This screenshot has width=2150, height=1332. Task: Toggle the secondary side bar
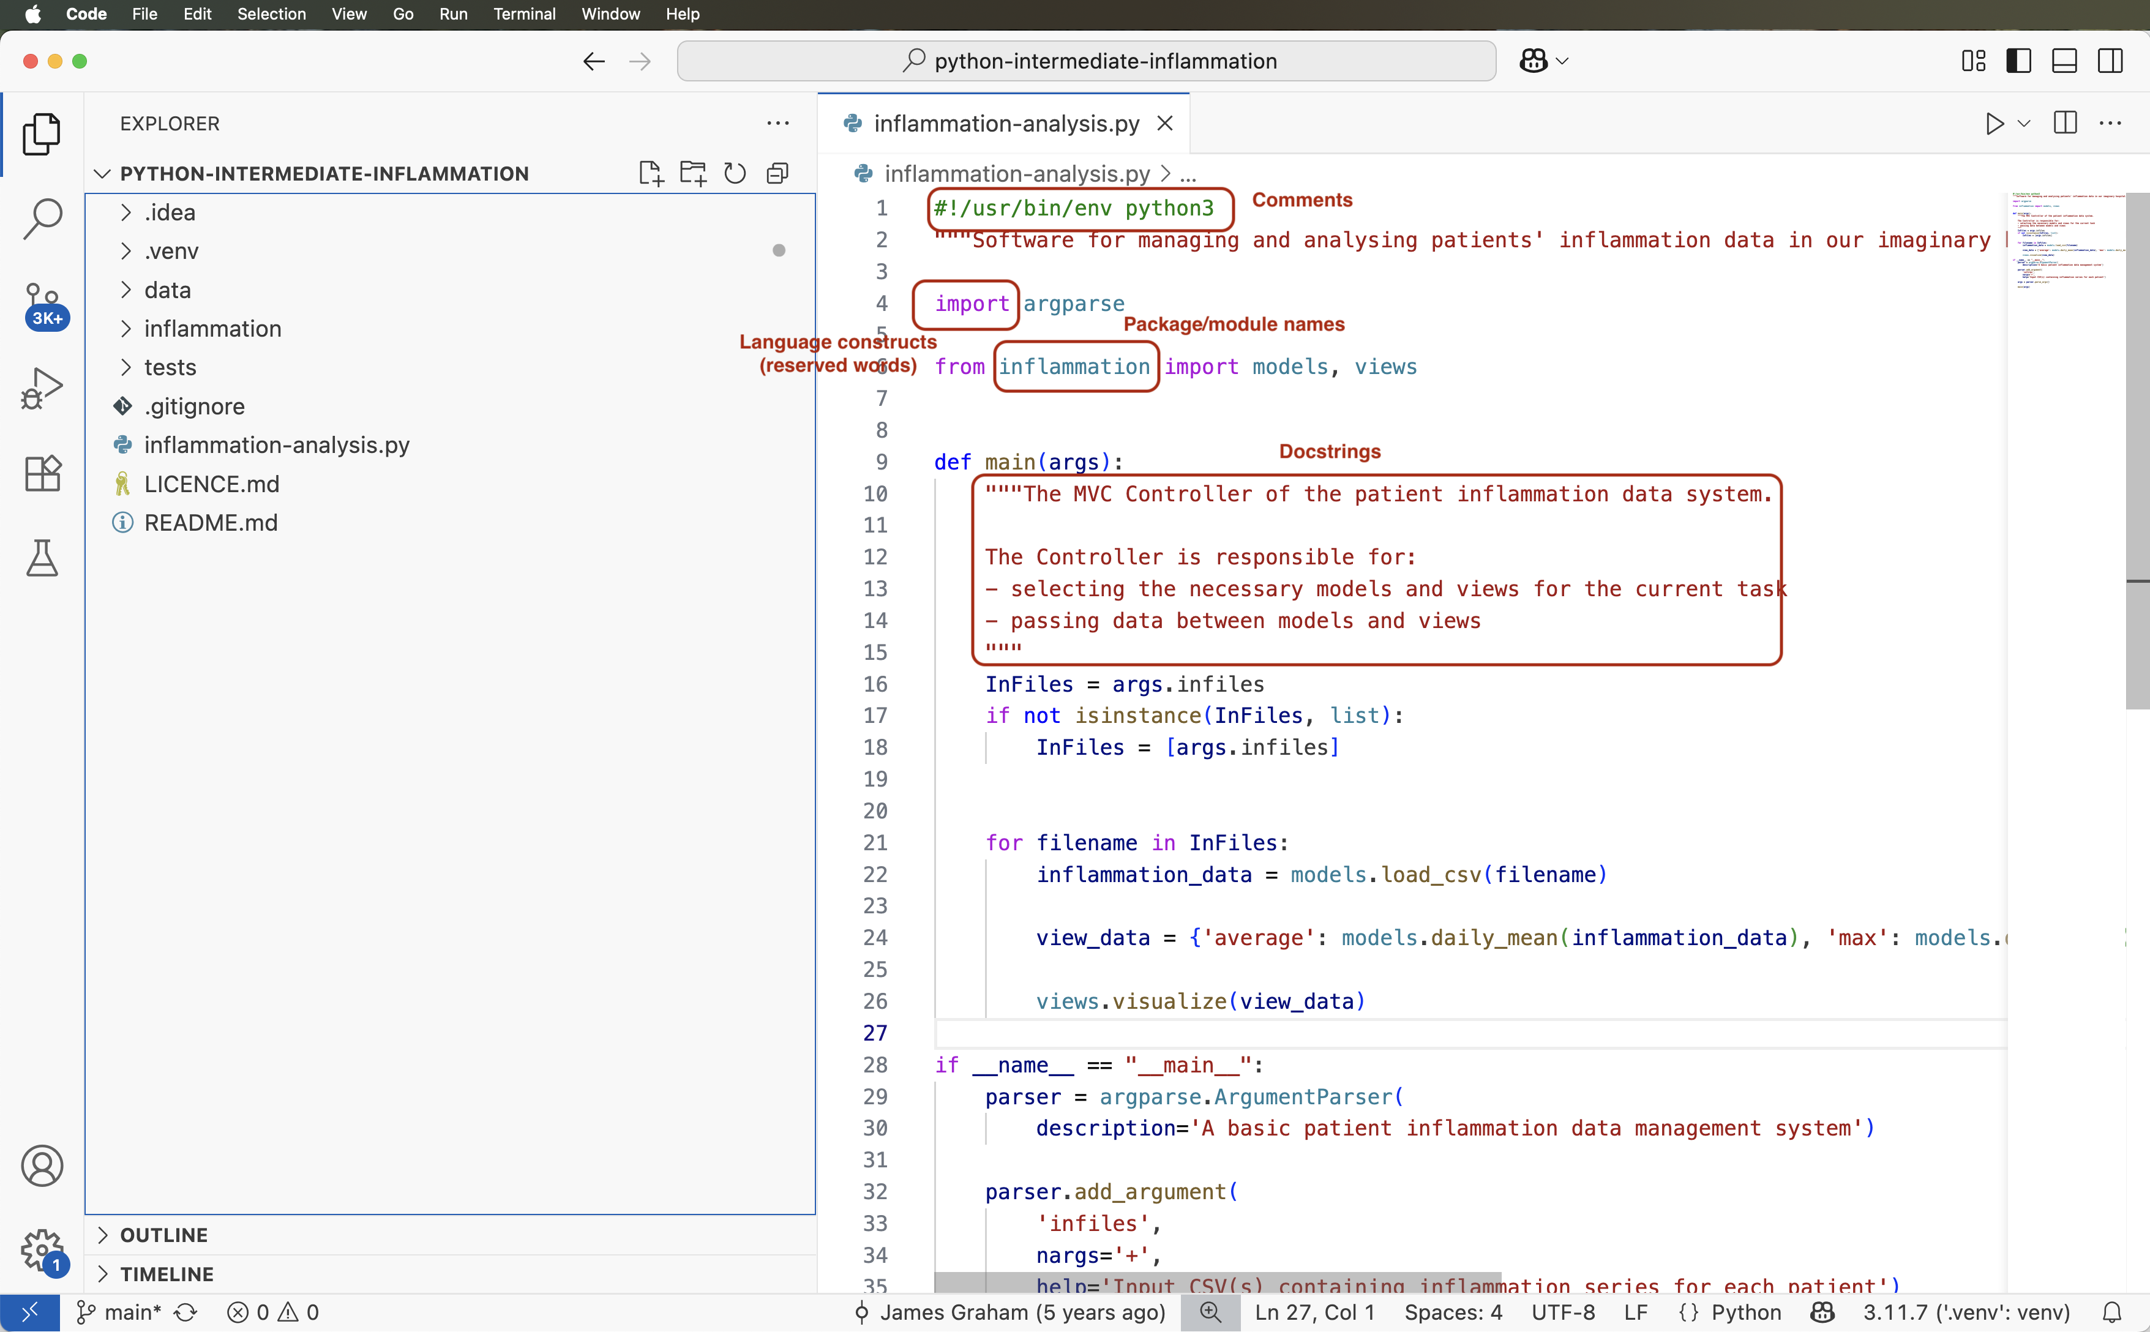coord(2110,60)
